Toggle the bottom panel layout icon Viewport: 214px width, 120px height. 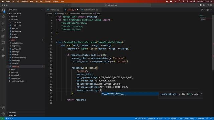pyautogui.click(x=204, y=5)
